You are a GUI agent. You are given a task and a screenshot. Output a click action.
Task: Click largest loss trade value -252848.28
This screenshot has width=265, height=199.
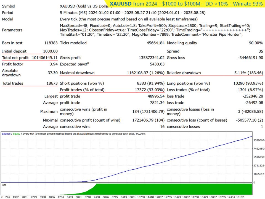(253, 96)
